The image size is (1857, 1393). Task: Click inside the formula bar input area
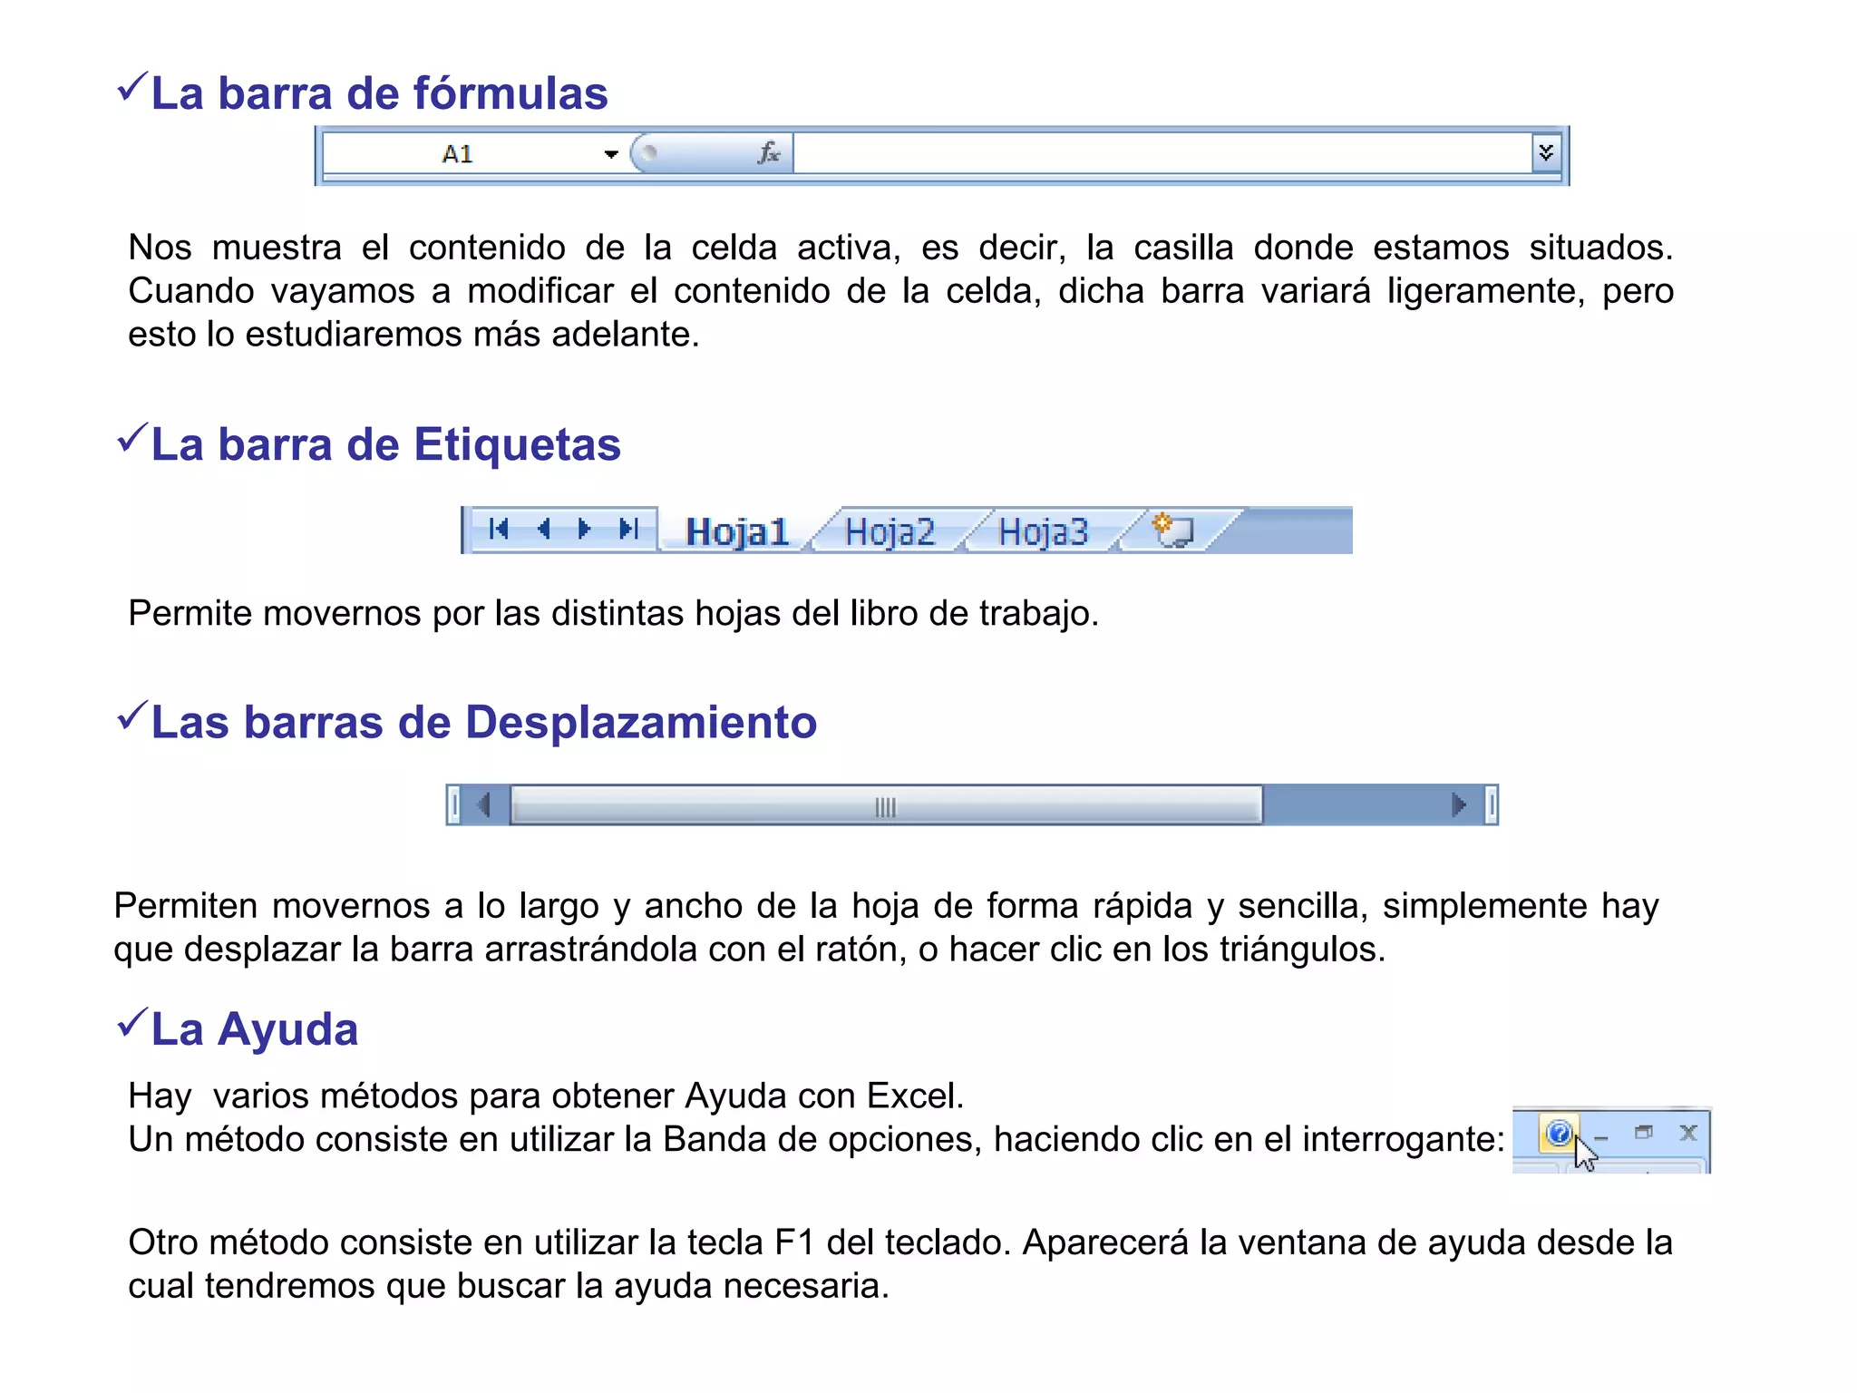click(1163, 153)
